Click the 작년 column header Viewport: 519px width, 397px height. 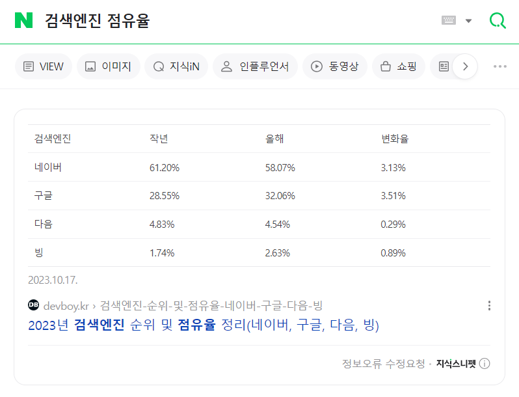pos(159,139)
